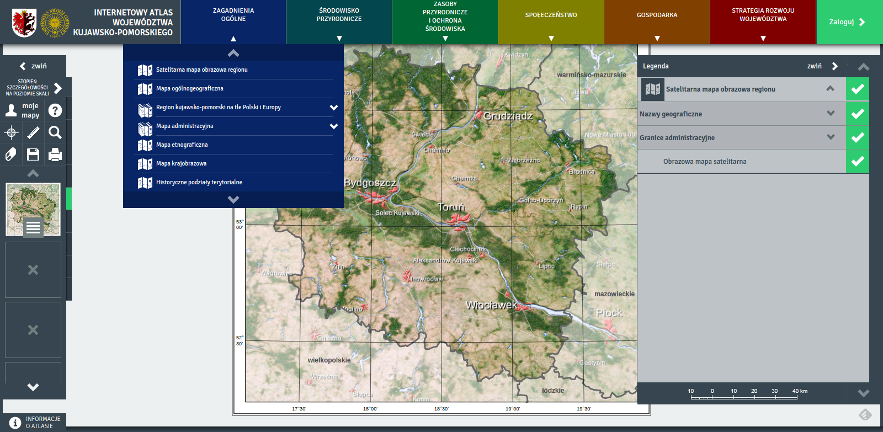Click the printer icon

pos(55,154)
